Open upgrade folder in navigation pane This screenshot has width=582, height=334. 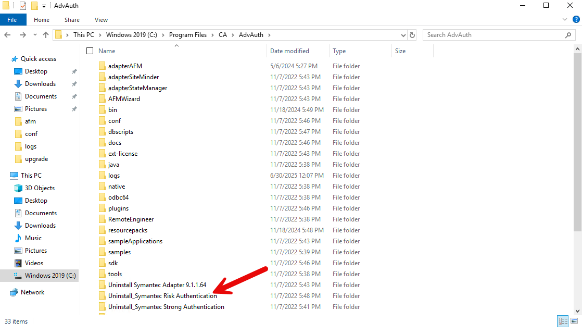point(36,159)
